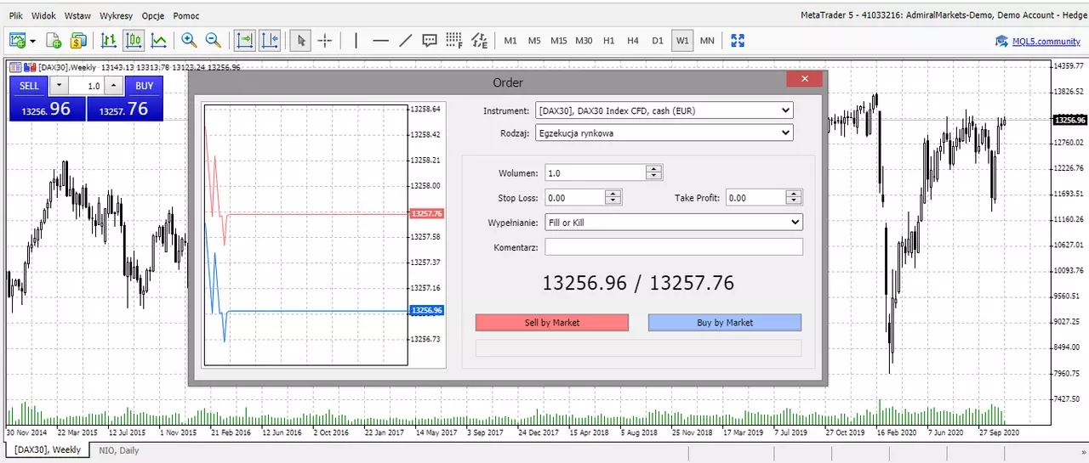Click the 13257.76 ask price label in tick chart
Viewport: 1089px width, 463px height.
[x=426, y=214]
